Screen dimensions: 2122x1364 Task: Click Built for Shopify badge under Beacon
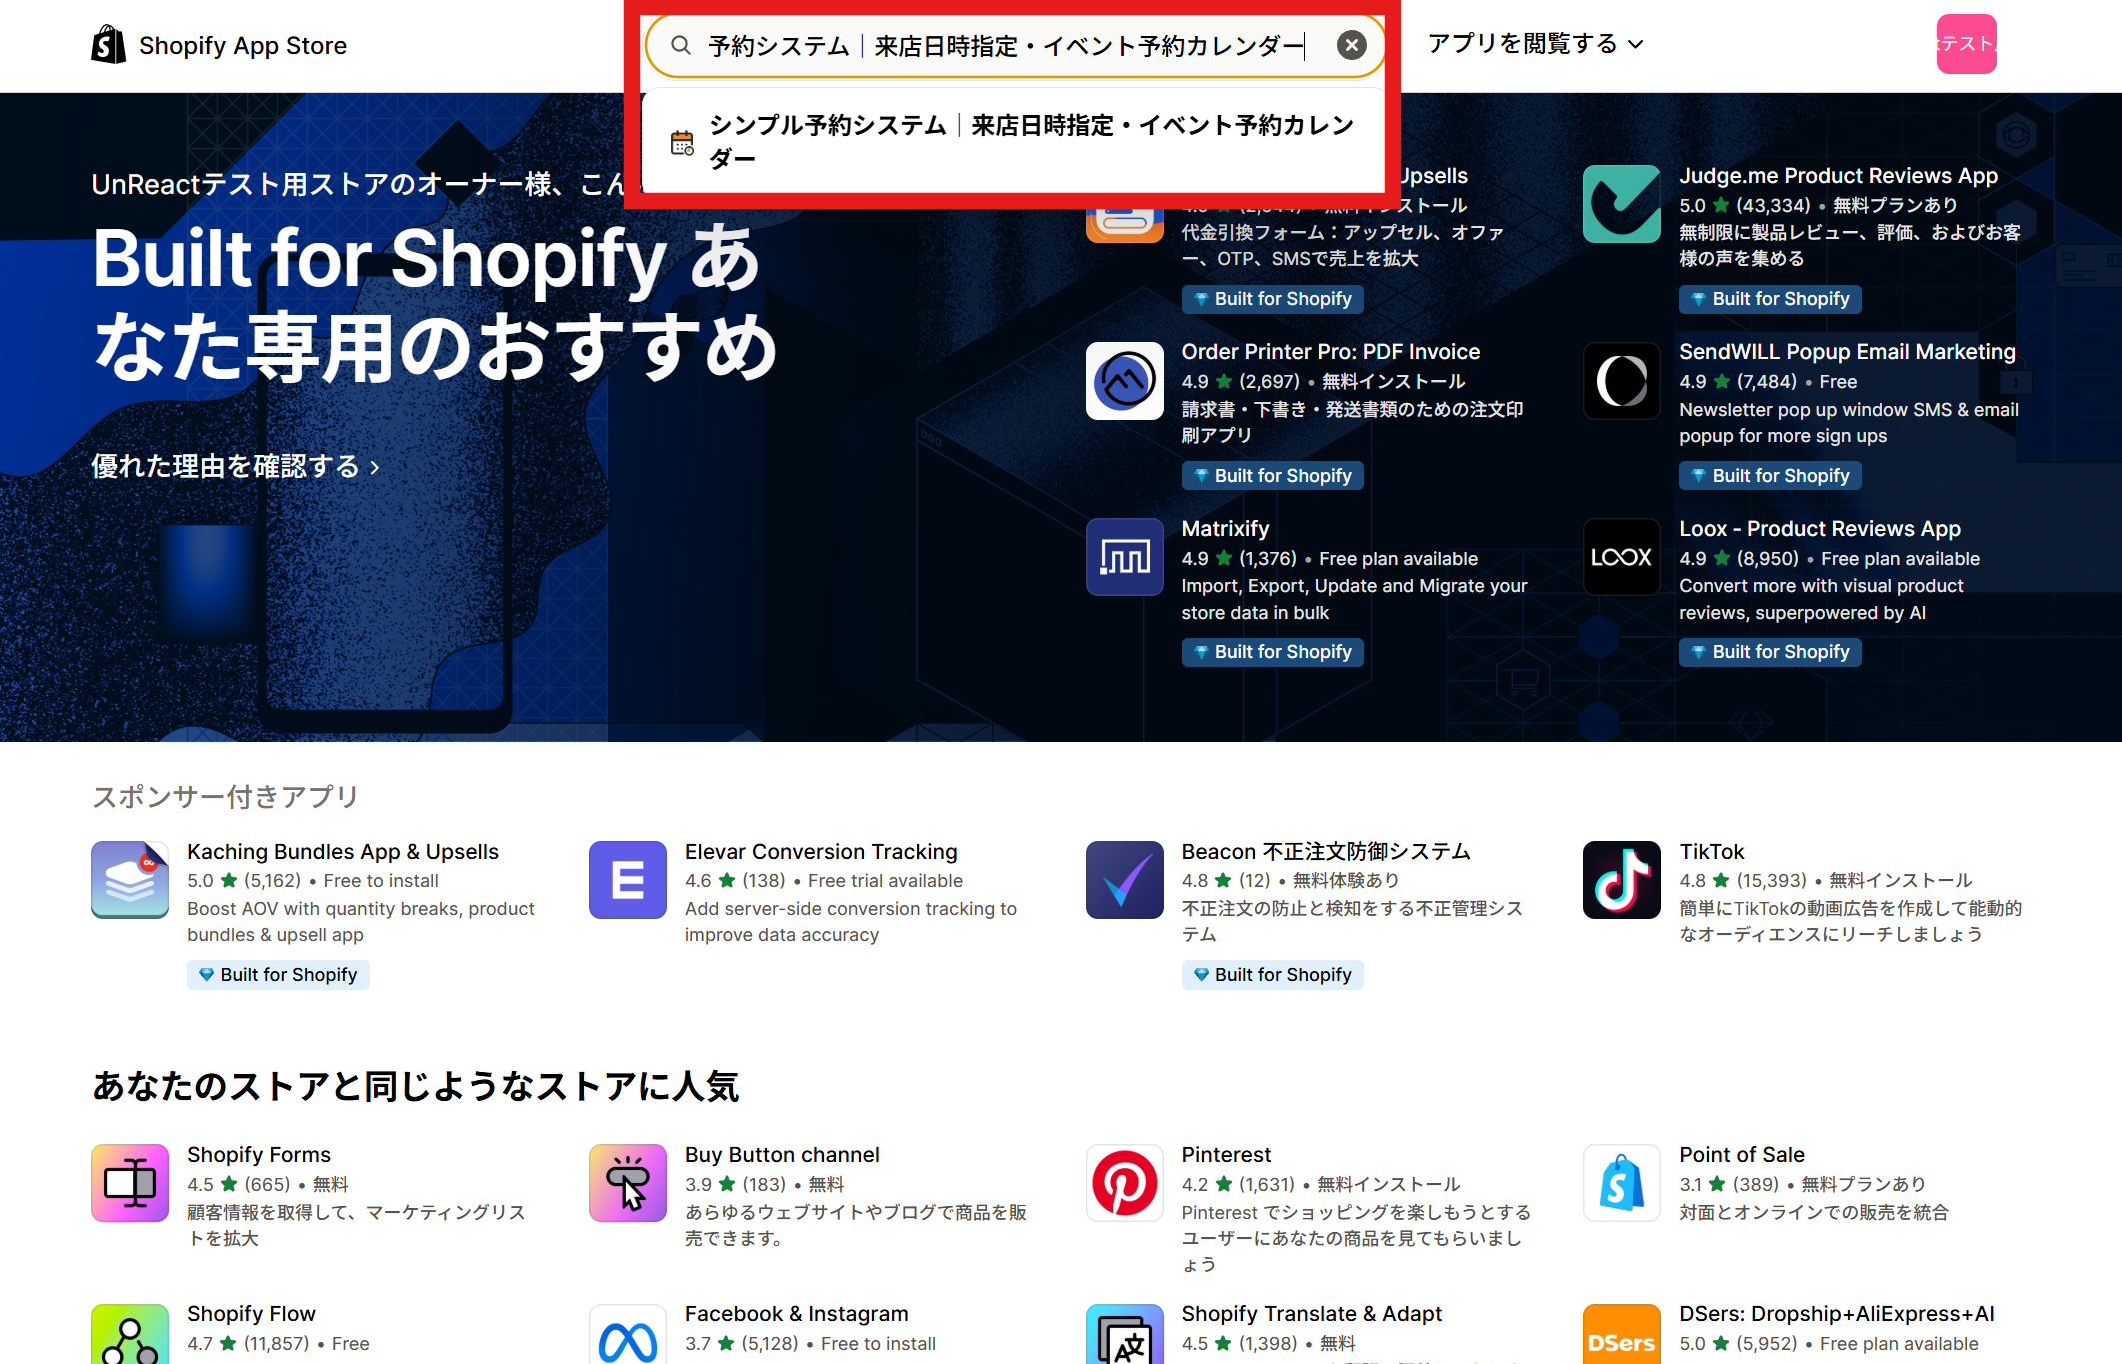(x=1272, y=975)
